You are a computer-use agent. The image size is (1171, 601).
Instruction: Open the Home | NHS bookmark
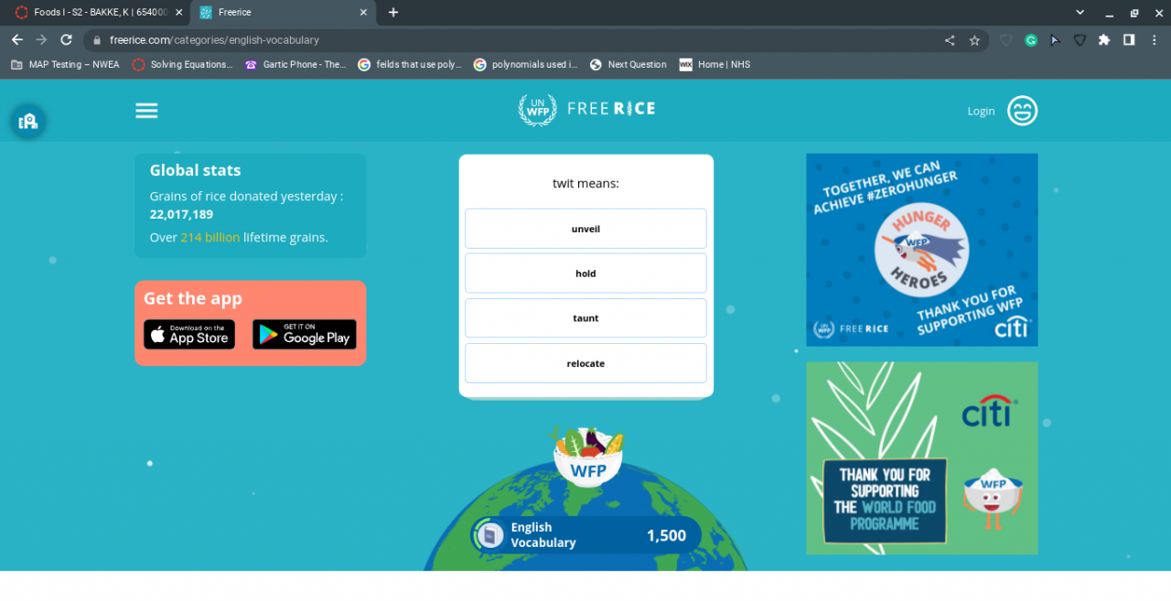pos(714,65)
